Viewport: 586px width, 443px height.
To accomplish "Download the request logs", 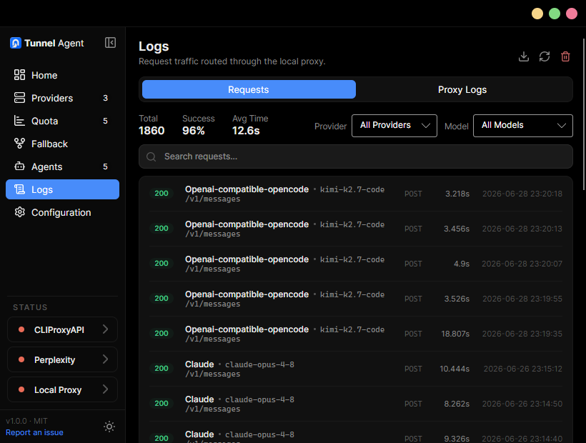I will pyautogui.click(x=524, y=56).
